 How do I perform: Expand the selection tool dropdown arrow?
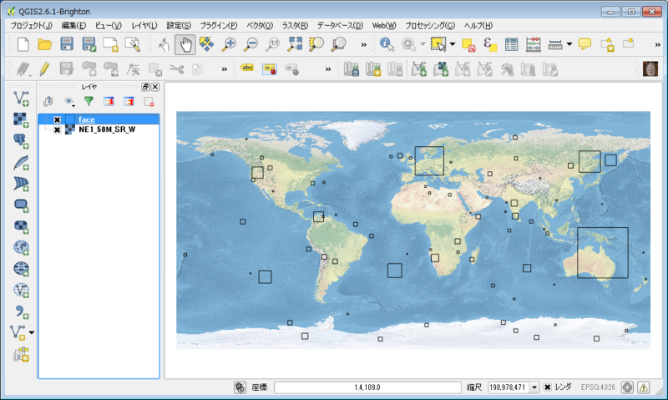pos(453,44)
